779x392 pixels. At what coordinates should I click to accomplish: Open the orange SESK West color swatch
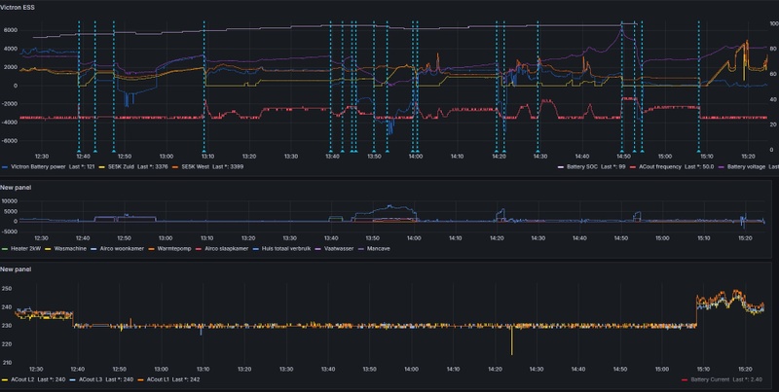click(x=176, y=167)
